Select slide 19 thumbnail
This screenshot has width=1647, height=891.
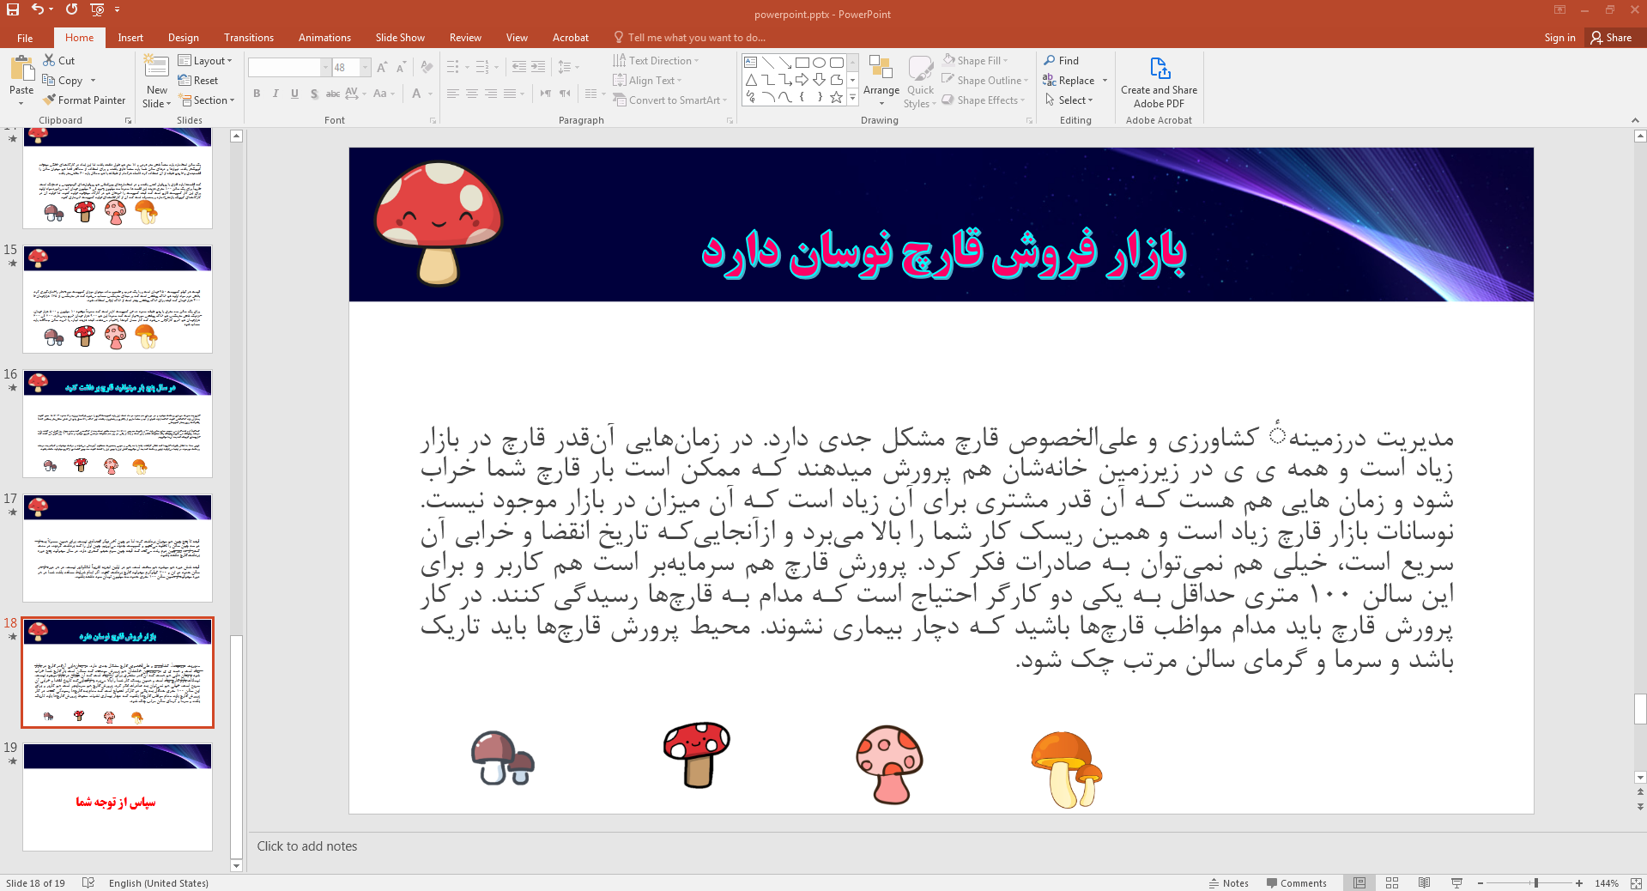[x=118, y=797]
